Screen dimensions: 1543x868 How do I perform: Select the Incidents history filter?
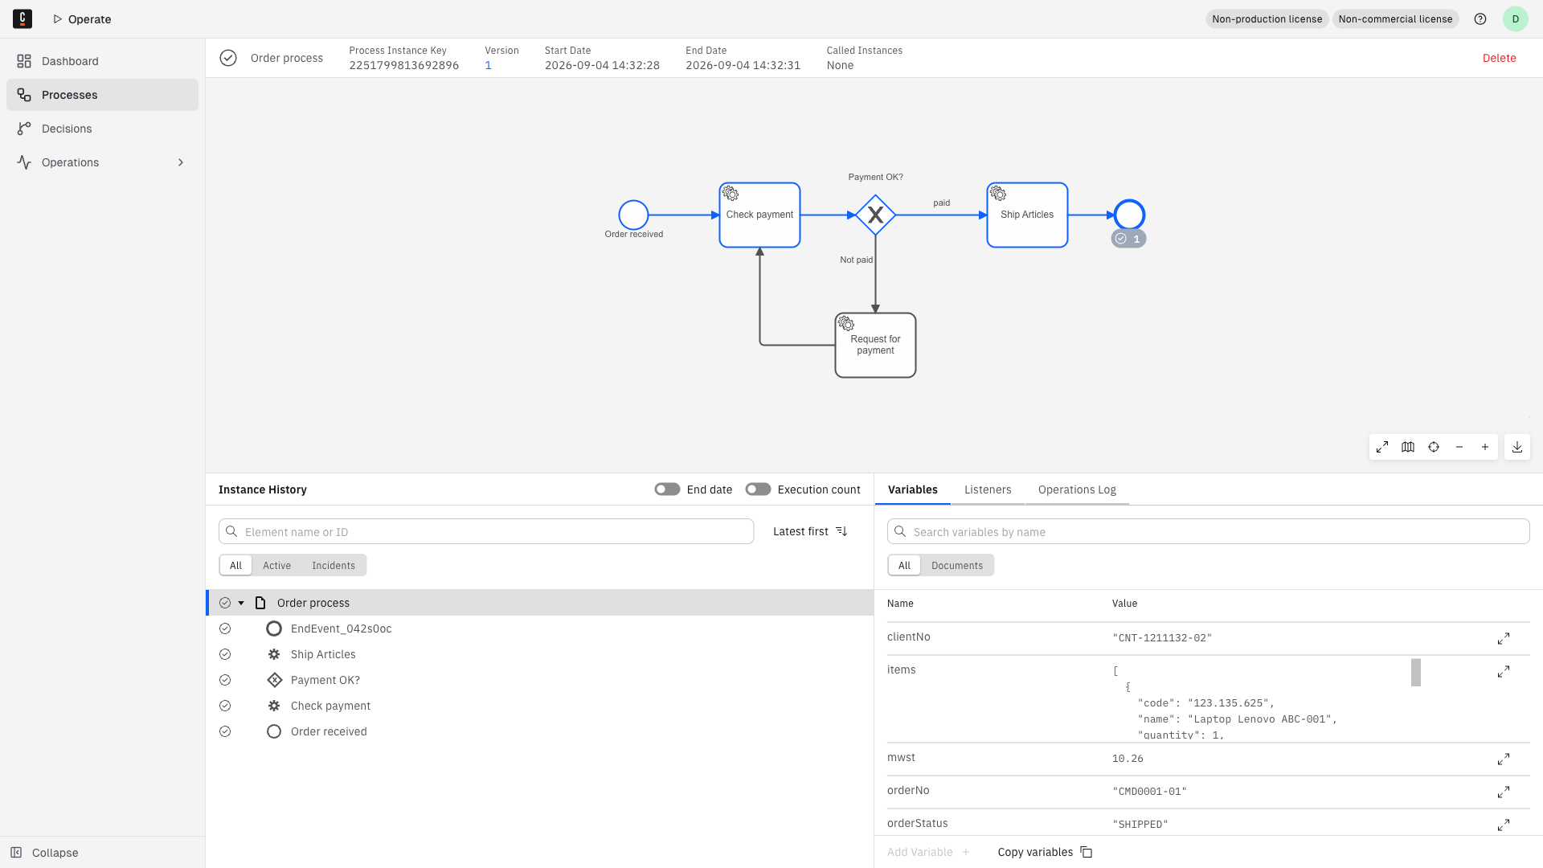click(334, 565)
